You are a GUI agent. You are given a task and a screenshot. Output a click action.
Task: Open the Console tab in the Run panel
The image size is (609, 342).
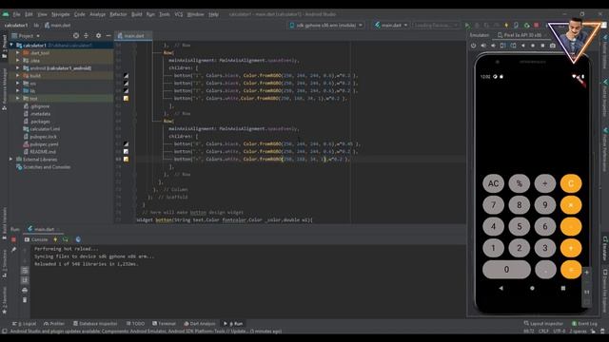[x=36, y=239]
